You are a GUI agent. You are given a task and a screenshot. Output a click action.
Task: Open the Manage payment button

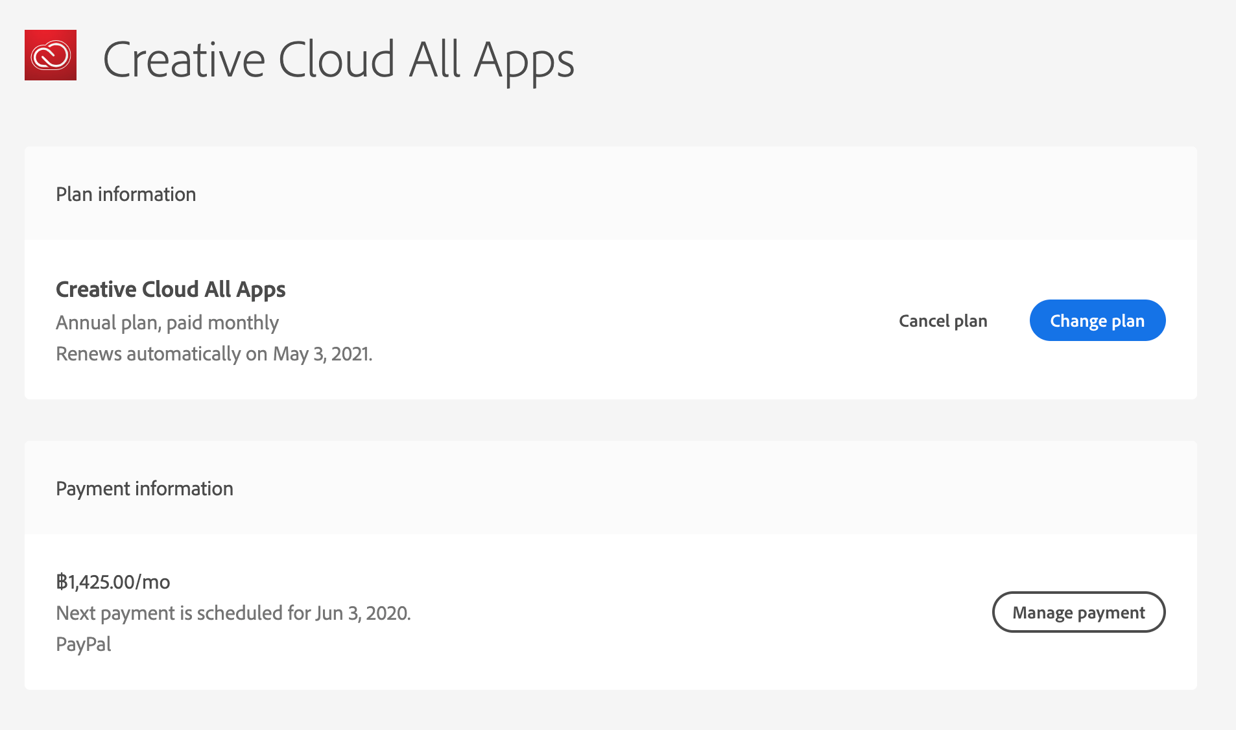pos(1078,612)
